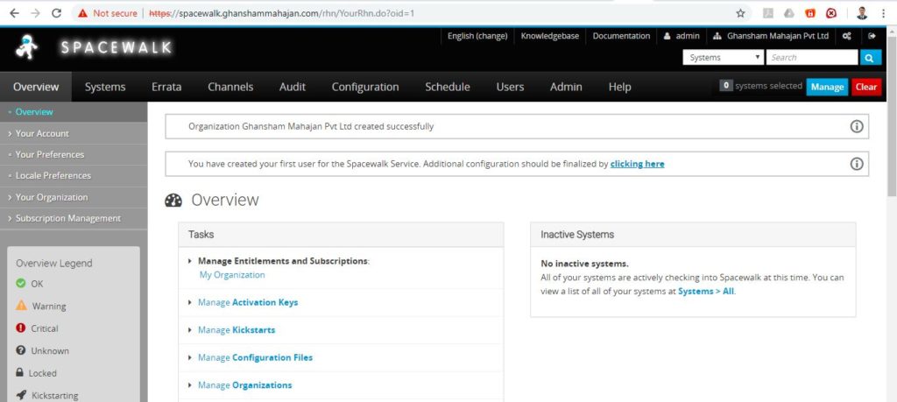The image size is (897, 402).
Task: Open Ghansham Mahajan Pvt Ltd organization link
Action: pos(771,36)
